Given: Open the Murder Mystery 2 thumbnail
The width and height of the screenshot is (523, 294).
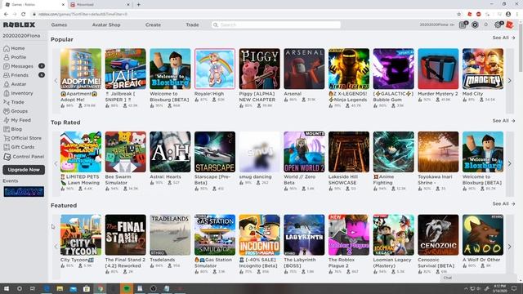Looking at the screenshot, I should [438, 69].
